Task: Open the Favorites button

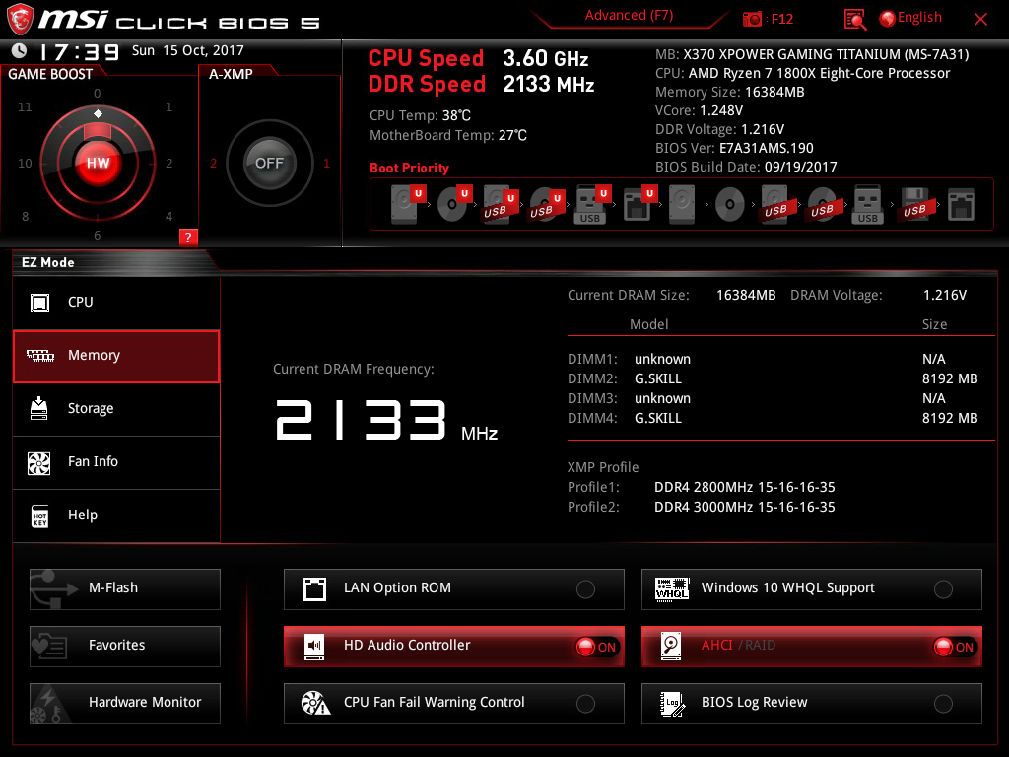Action: tap(125, 647)
